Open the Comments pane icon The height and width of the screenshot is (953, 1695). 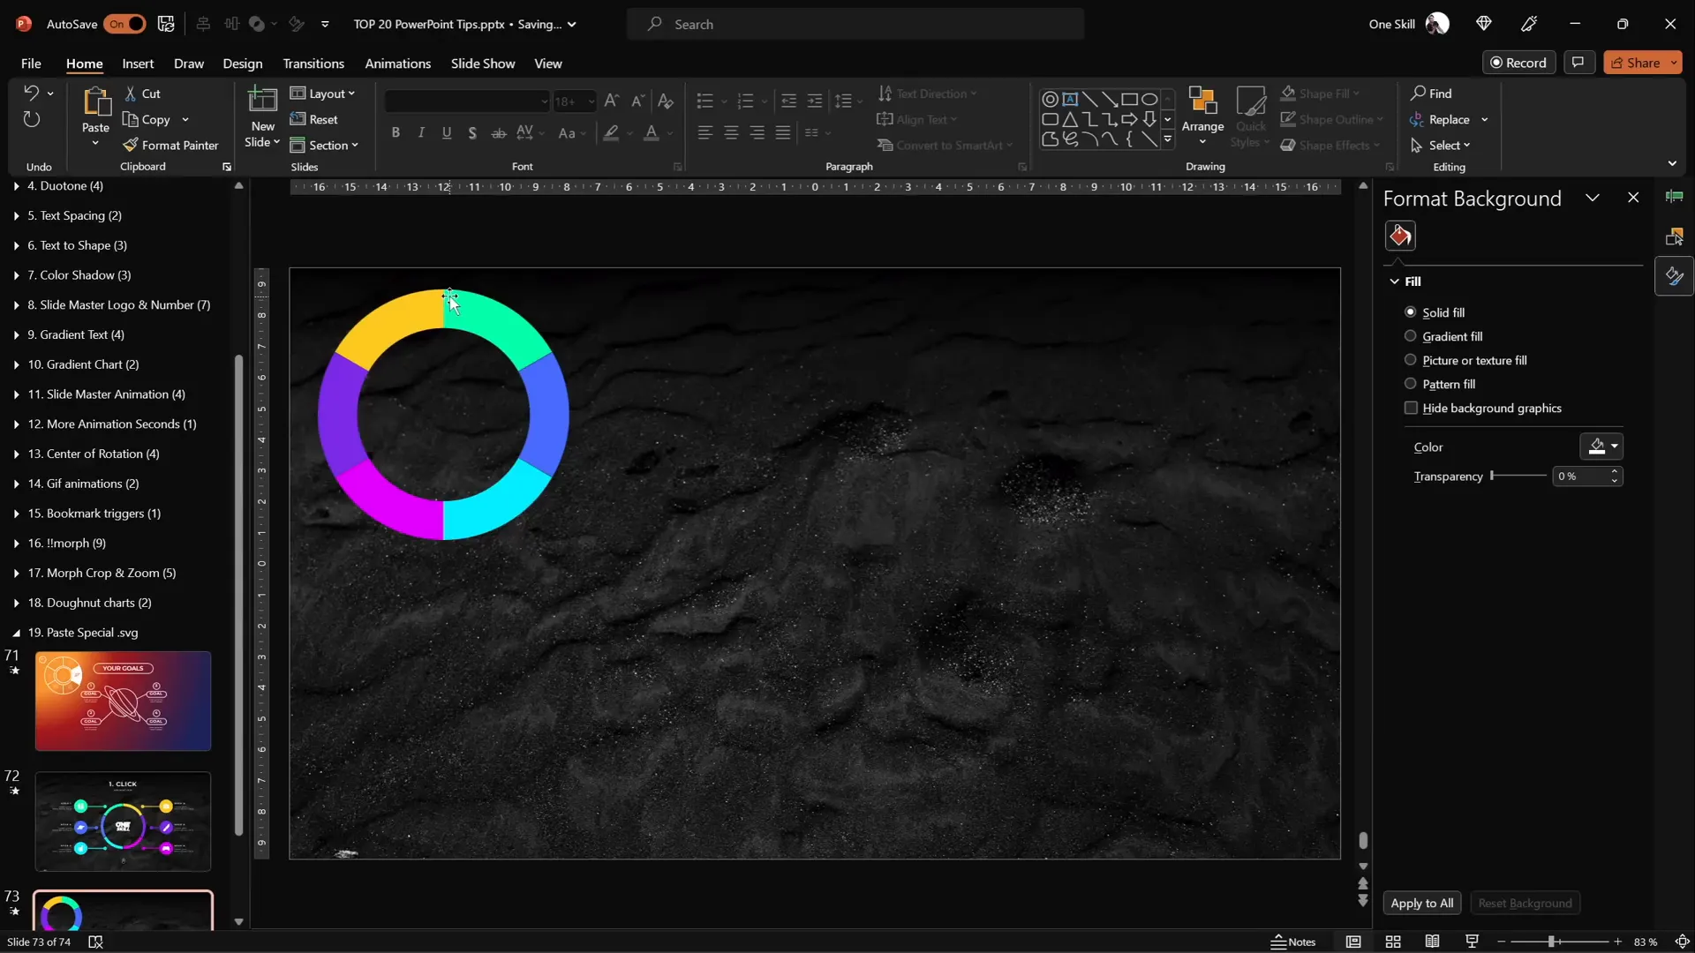[1578, 63]
